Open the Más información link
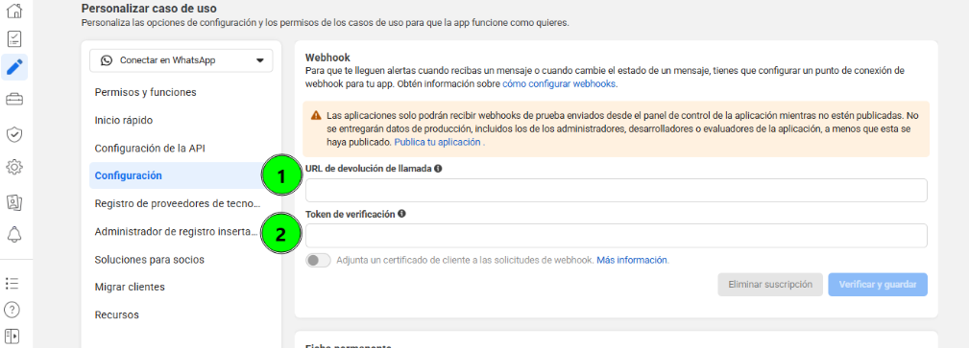The height and width of the screenshot is (348, 969). [x=632, y=261]
